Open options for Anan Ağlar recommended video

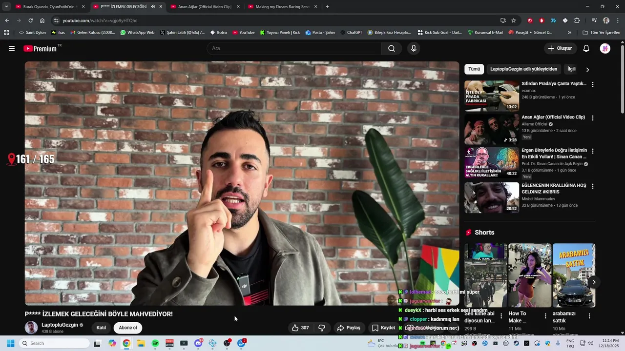coord(593,118)
